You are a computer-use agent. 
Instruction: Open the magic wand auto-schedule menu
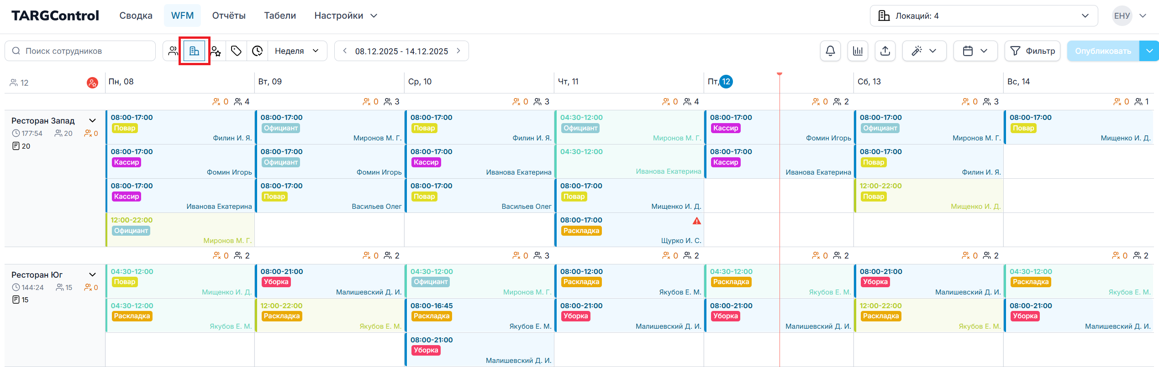pos(924,51)
